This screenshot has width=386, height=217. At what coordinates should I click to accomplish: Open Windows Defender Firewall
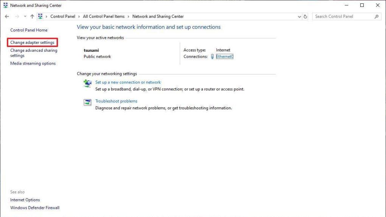coord(35,208)
